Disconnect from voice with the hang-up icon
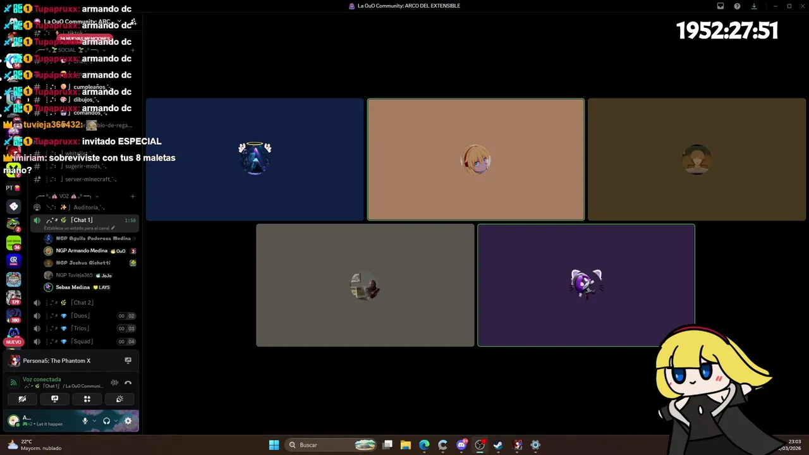Viewport: 809px width, 455px height. (x=128, y=382)
